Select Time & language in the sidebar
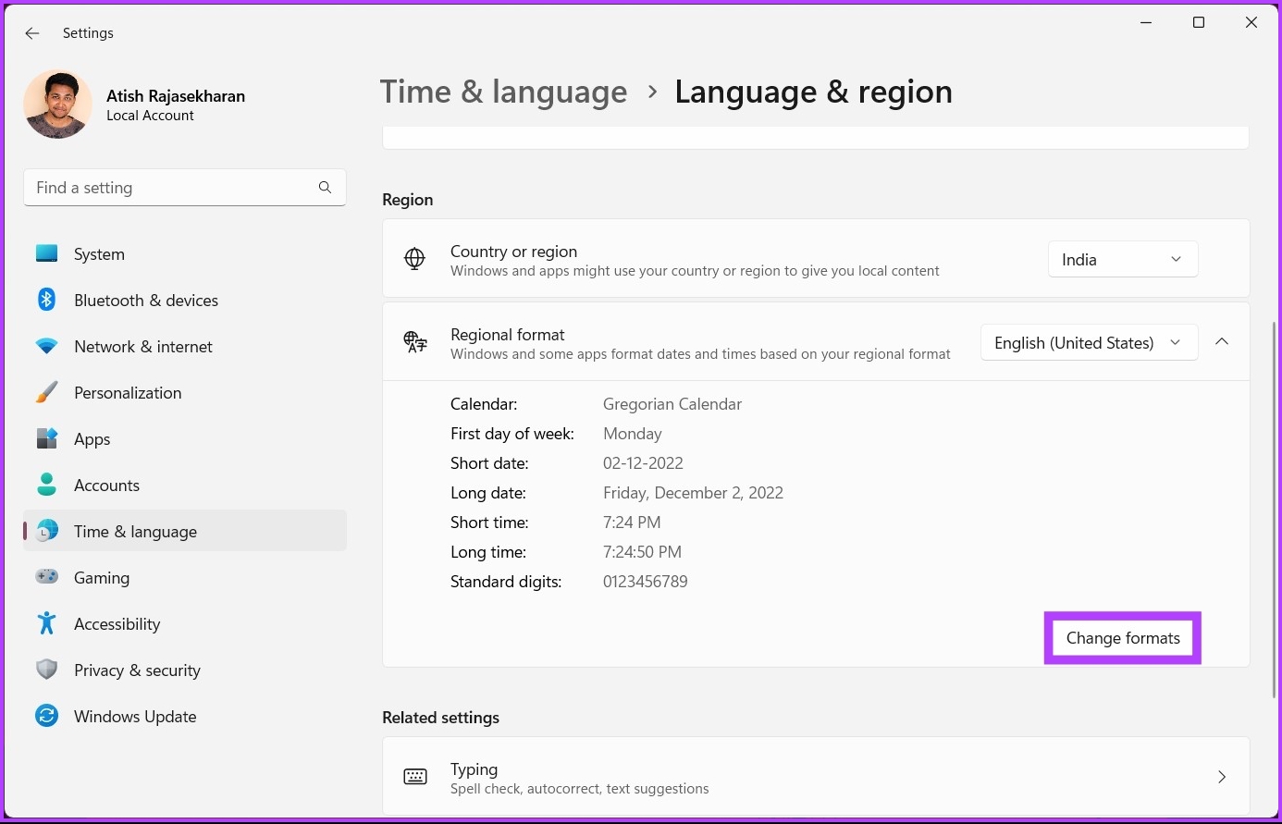Image resolution: width=1282 pixels, height=824 pixels. (135, 531)
